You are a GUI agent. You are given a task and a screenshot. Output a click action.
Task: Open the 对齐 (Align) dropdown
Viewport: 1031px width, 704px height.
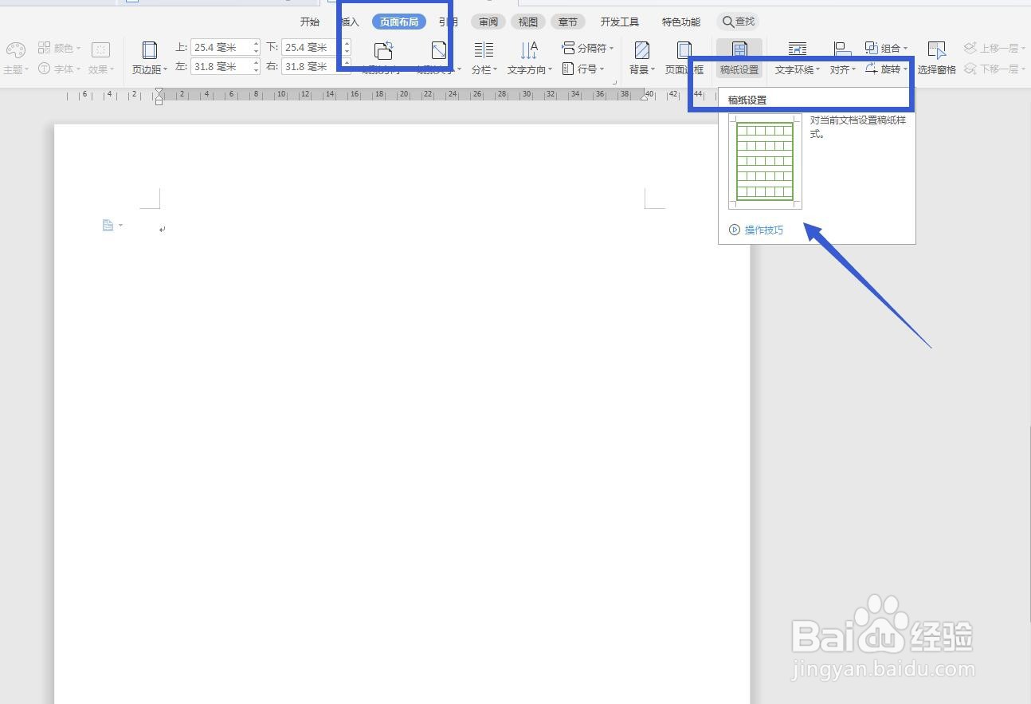pyautogui.click(x=842, y=58)
